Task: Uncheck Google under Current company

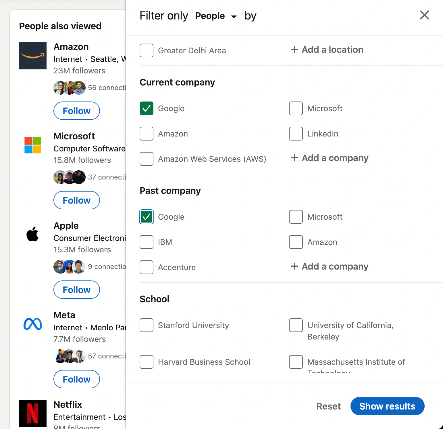Action: point(147,108)
